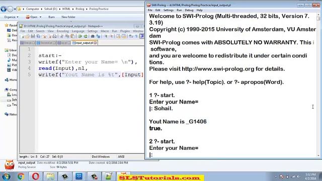The image size is (322, 181).
Task: Open the Macro menu in Notepad++
Action: coord(105,31)
